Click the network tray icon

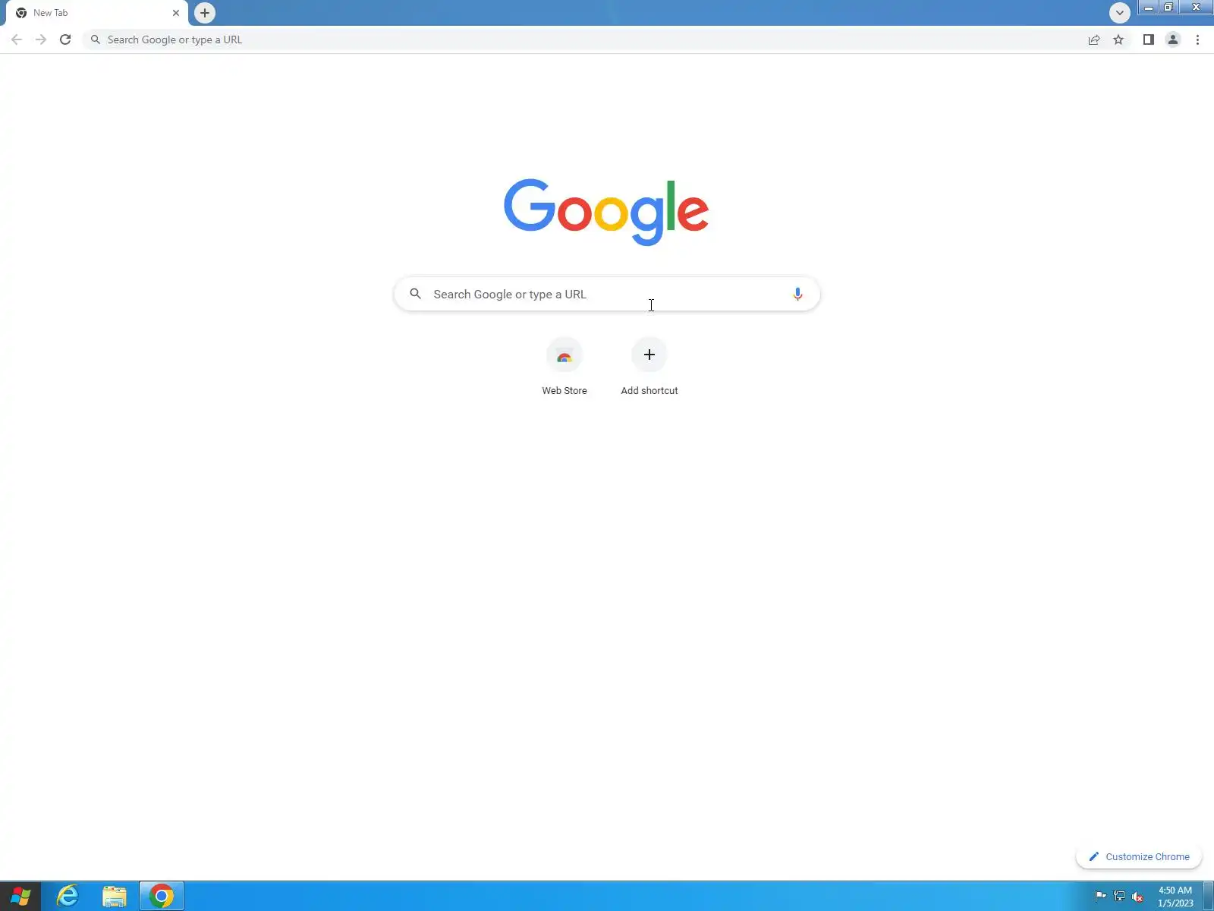pos(1119,897)
